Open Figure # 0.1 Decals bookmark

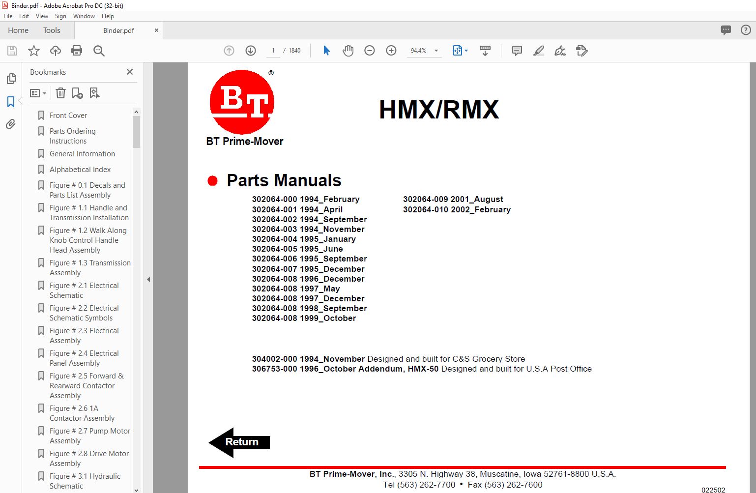[87, 190]
